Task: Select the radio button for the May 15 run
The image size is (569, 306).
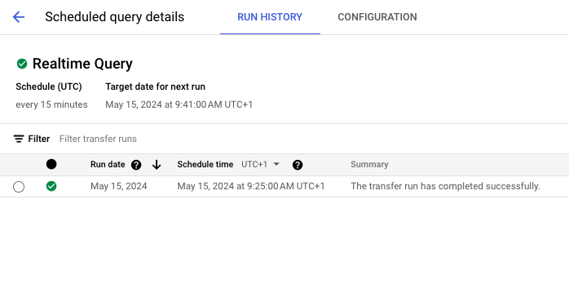Action: (x=19, y=186)
